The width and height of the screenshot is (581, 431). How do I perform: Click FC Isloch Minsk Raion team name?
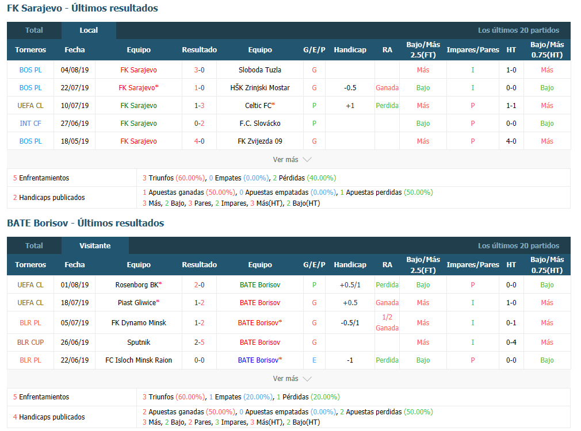(139, 360)
